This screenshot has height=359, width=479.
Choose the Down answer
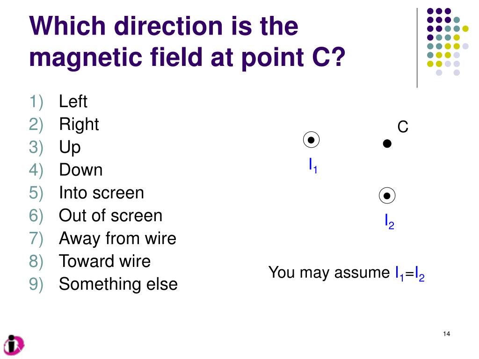[x=80, y=170]
